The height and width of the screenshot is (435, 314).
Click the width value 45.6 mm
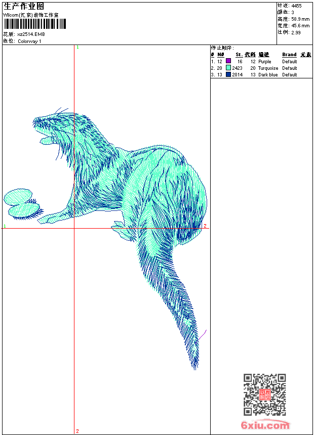point(300,26)
